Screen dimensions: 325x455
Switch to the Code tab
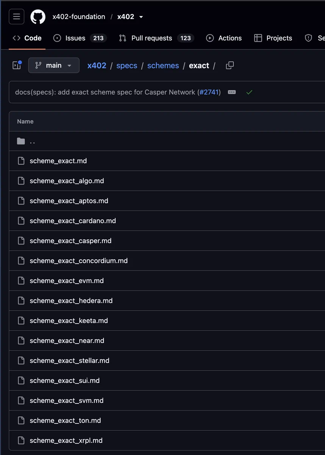point(27,38)
